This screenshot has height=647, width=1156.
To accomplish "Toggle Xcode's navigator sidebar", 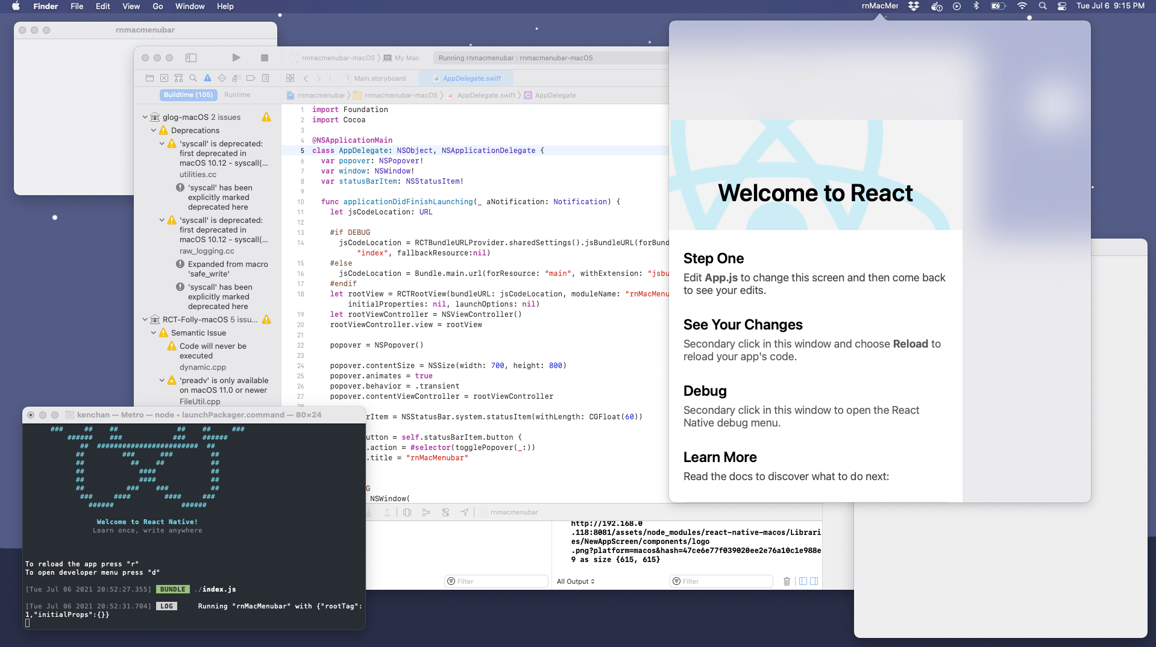I will click(191, 58).
